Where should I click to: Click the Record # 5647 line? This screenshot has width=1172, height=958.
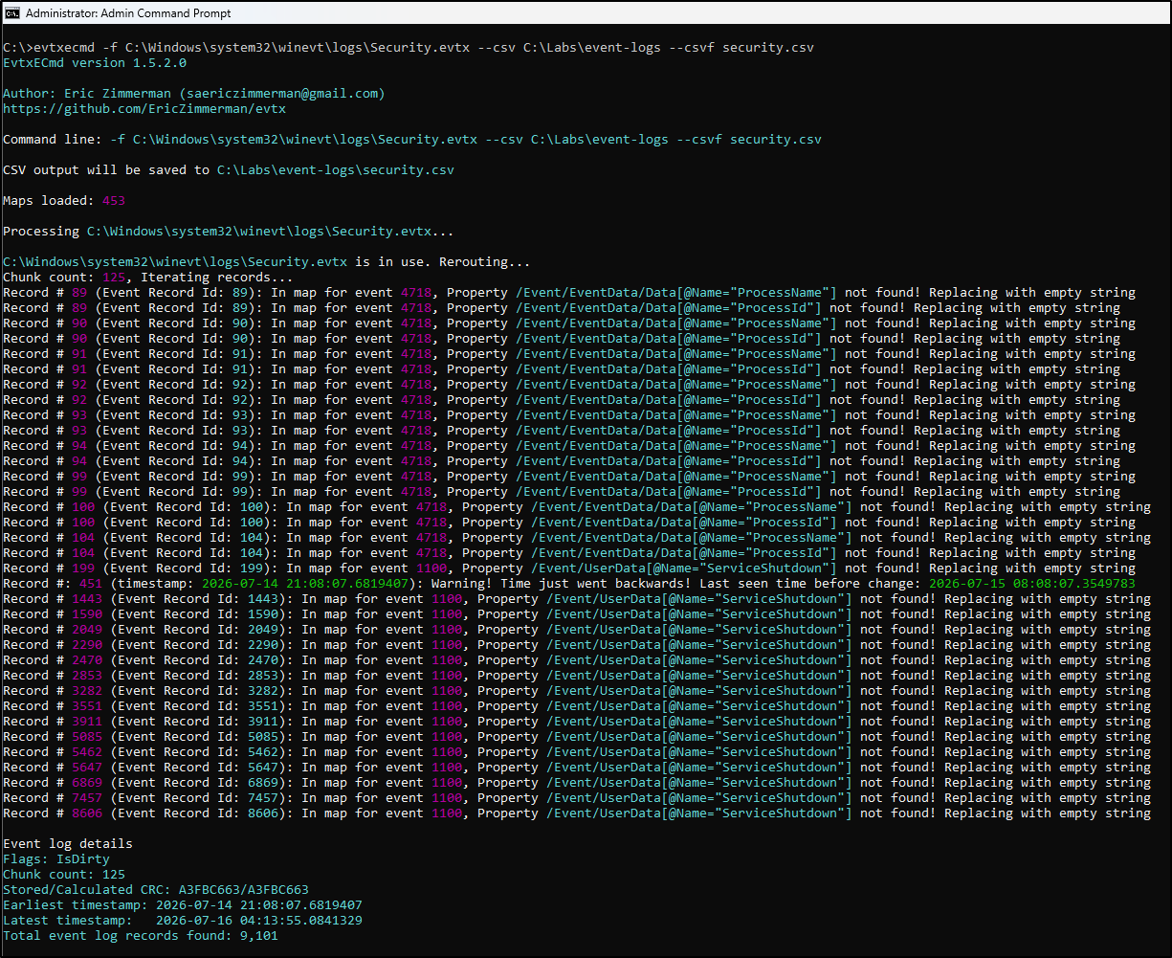577,768
